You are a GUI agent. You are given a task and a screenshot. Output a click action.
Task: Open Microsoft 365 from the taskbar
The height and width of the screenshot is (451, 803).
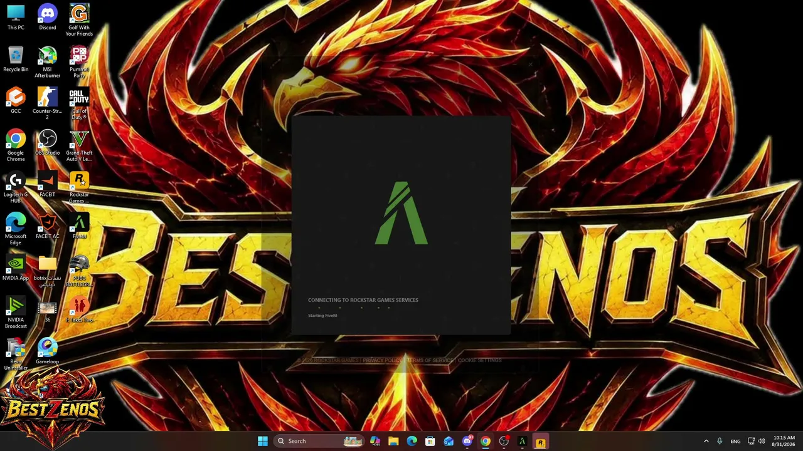click(x=375, y=441)
